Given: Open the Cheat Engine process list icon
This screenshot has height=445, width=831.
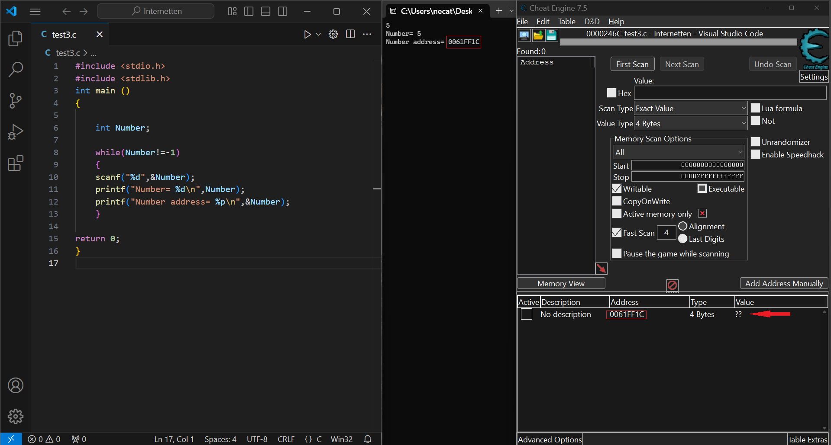Looking at the screenshot, I should pos(524,35).
